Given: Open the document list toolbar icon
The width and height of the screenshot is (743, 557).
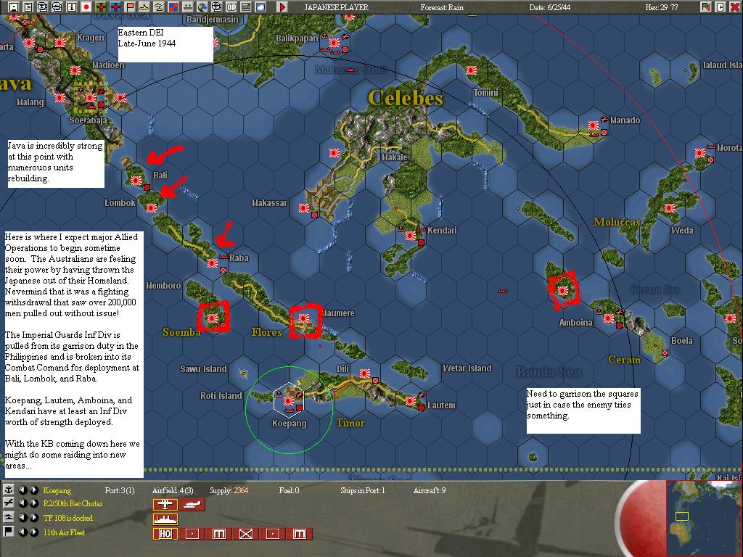Looking at the screenshot, I should [28, 7].
